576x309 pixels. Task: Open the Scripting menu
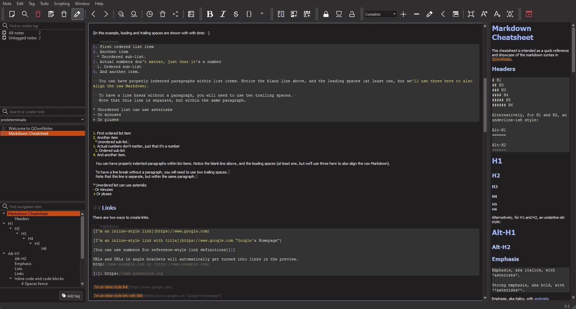point(61,3)
